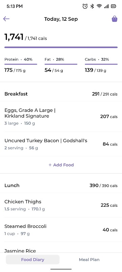Tap the Wi-Fi status icon
The image size is (122, 272).
coord(99,6)
